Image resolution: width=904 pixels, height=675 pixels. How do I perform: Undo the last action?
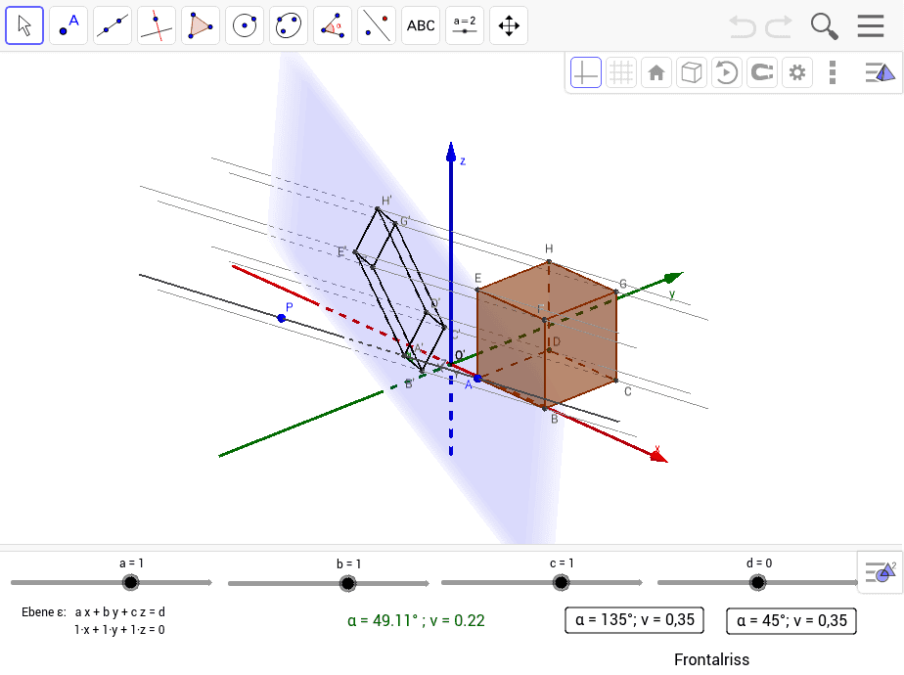[x=743, y=26]
